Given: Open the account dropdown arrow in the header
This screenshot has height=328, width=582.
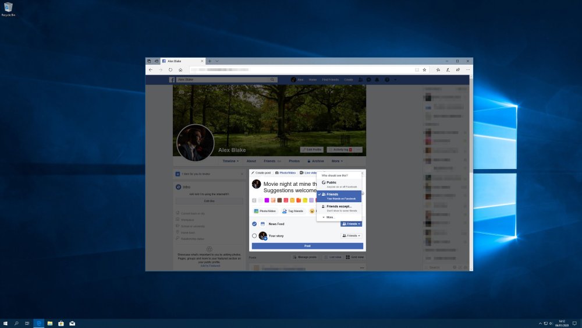Looking at the screenshot, I should click(x=395, y=79).
